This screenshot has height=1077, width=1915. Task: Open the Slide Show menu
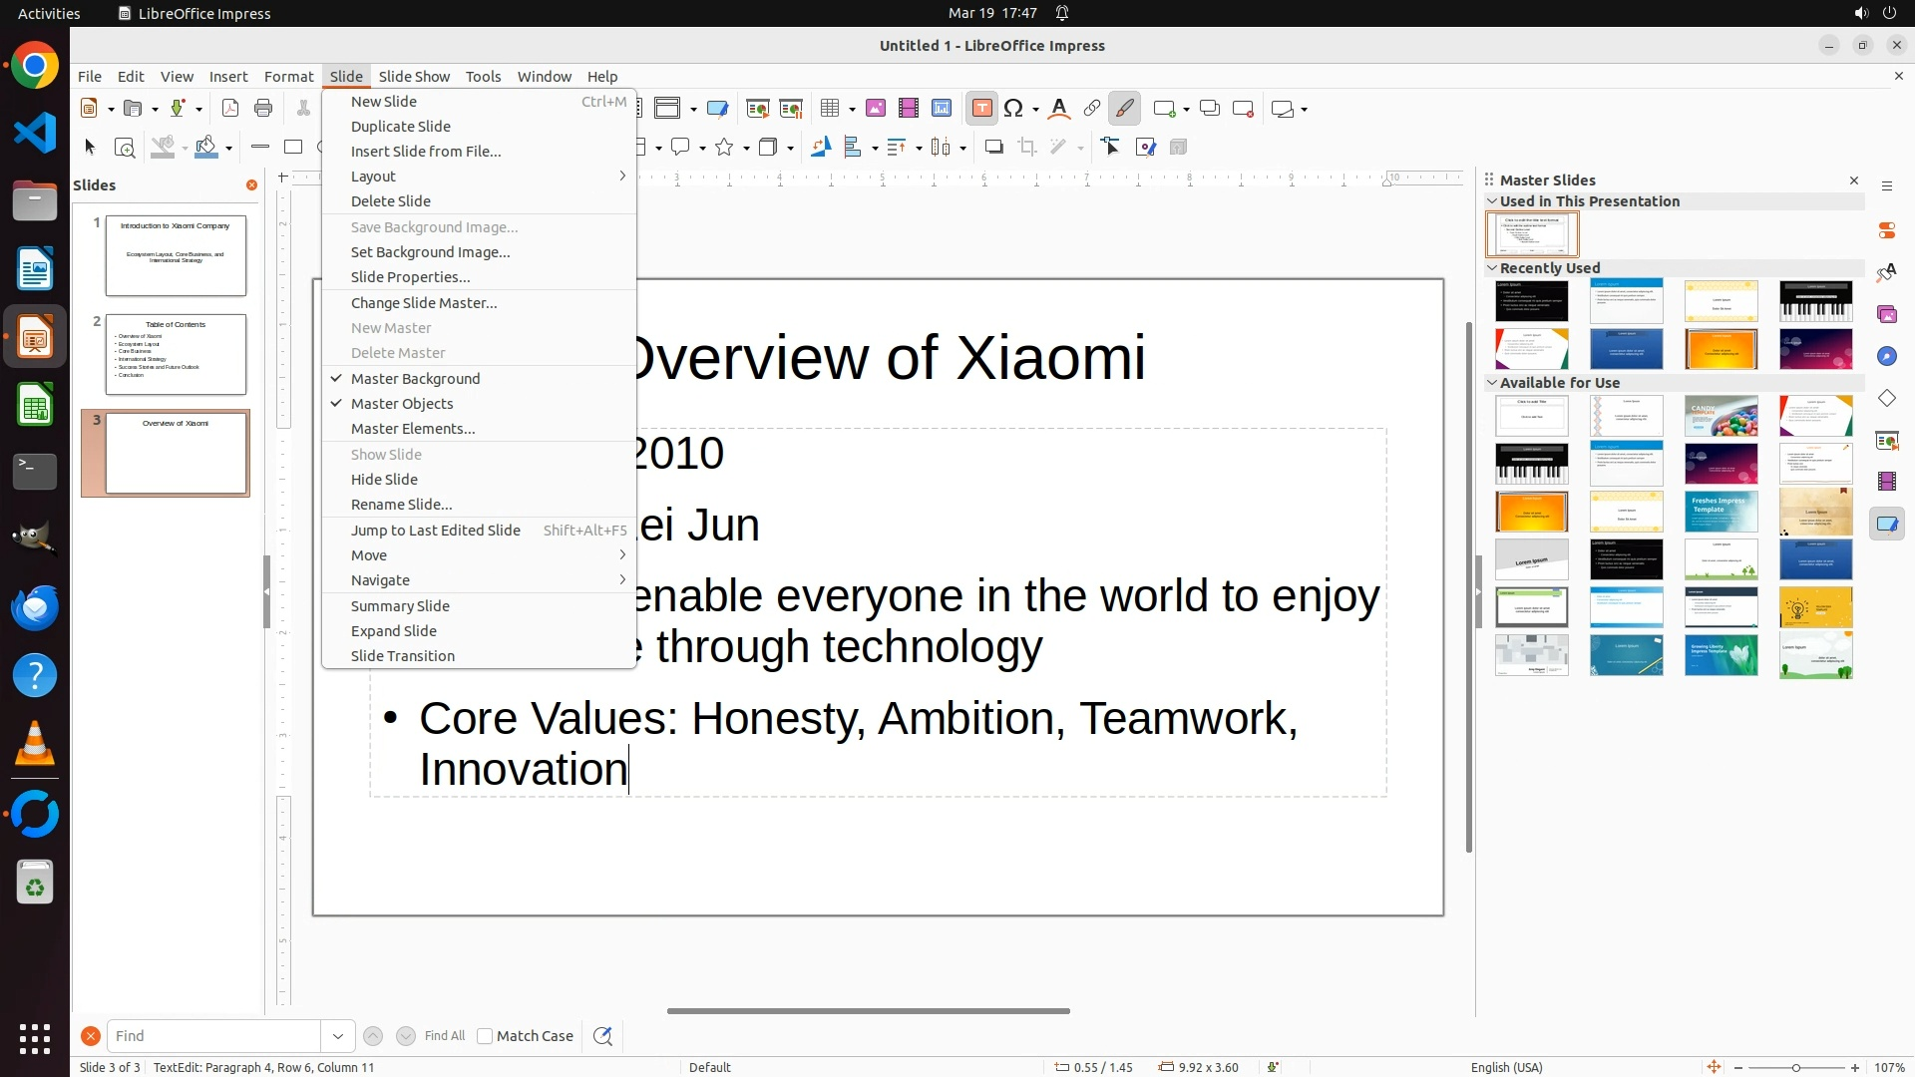click(x=414, y=77)
